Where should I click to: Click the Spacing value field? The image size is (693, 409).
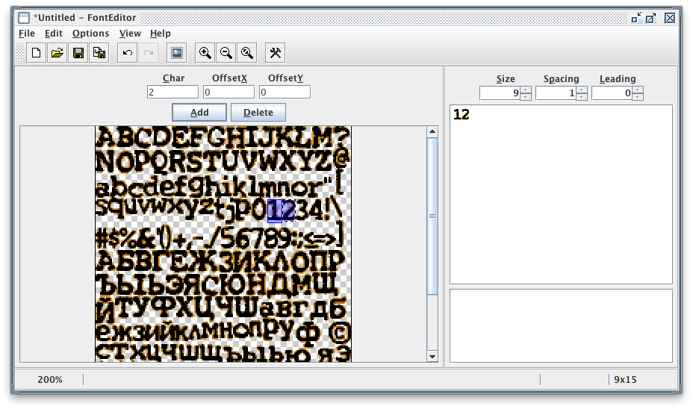tap(556, 93)
